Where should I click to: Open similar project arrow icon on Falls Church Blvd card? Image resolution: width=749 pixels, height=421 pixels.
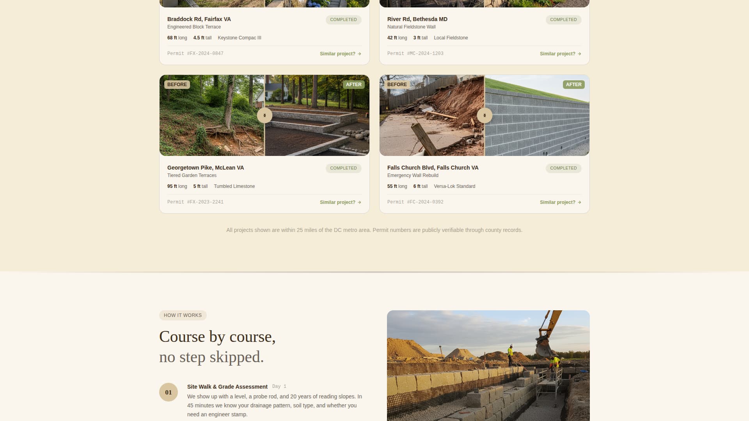tap(579, 202)
